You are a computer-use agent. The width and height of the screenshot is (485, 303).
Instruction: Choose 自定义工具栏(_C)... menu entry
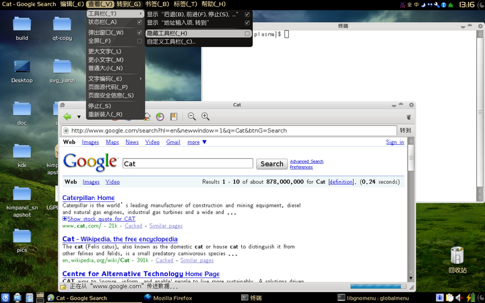[198, 42]
